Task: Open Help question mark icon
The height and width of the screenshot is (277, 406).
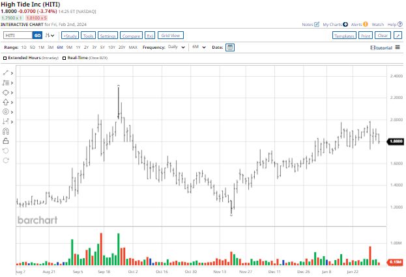Action: 400,24
